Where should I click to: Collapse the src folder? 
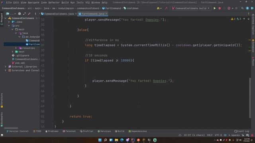coord(9,25)
